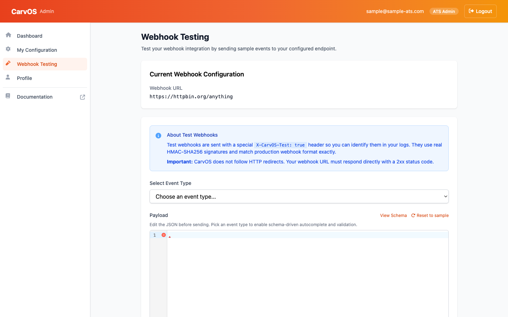This screenshot has height=317, width=508.
Task: Click Reset to sample
Action: (430, 216)
